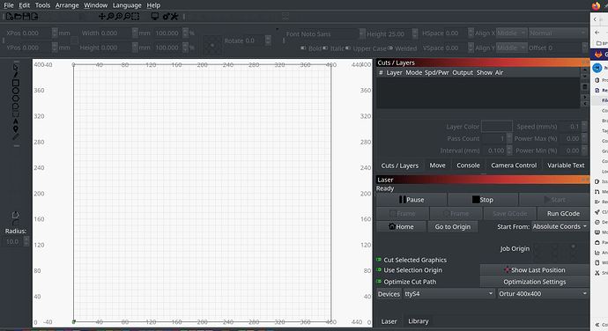Switch to the Library tab
This screenshot has height=331, width=608.
click(x=419, y=321)
